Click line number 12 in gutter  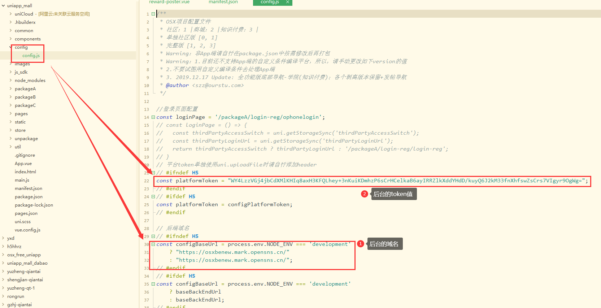pyautogui.click(x=147, y=101)
